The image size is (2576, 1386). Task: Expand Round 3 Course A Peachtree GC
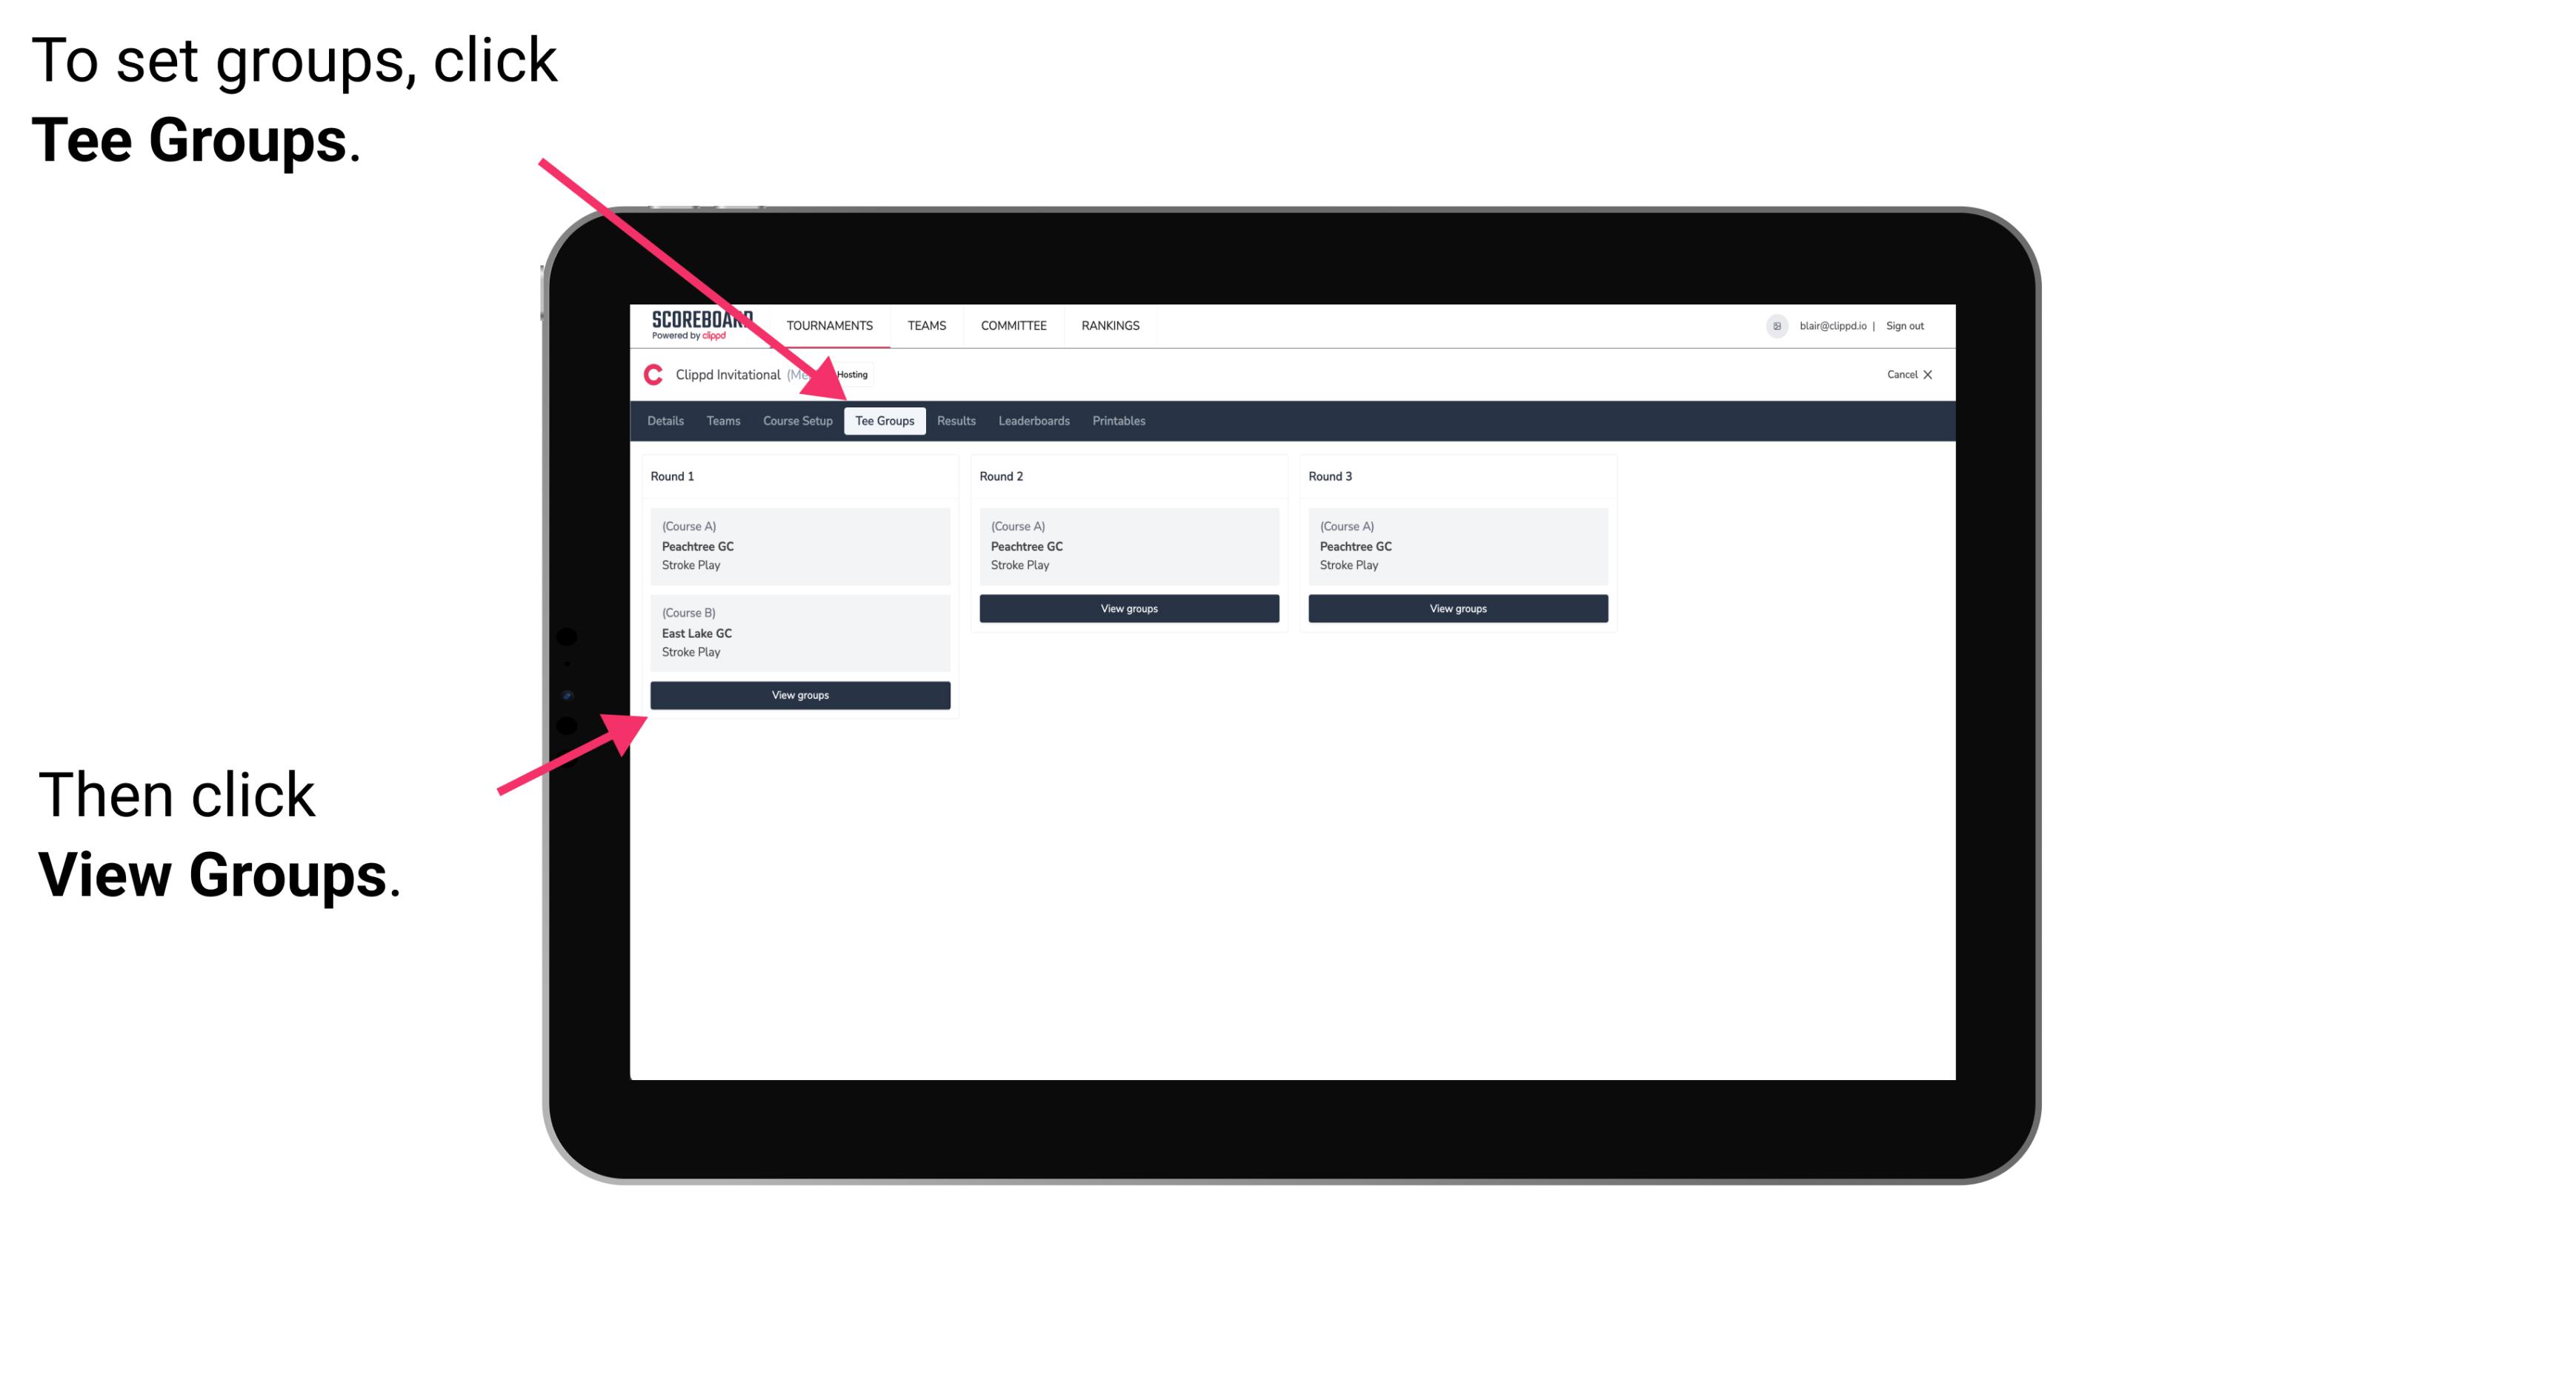tap(1454, 546)
